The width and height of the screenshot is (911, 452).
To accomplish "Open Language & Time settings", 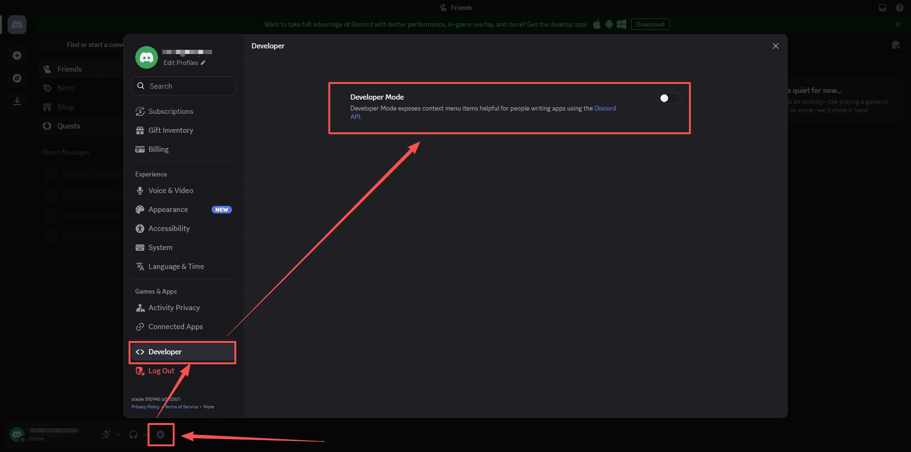I will (184, 267).
